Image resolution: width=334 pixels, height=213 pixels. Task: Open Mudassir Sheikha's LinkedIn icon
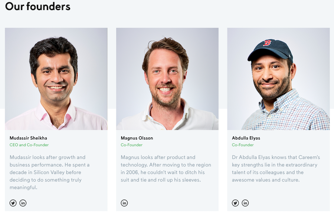[x=23, y=203]
